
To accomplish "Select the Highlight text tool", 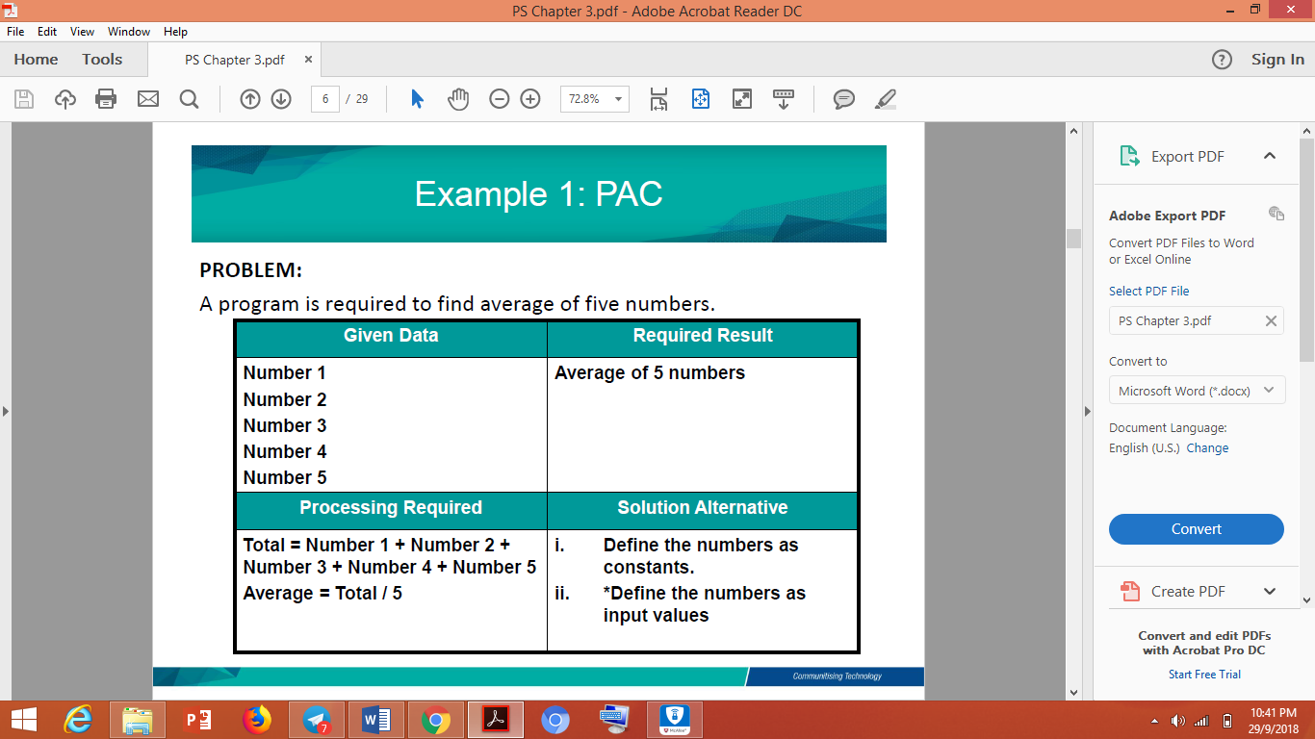I will point(885,99).
